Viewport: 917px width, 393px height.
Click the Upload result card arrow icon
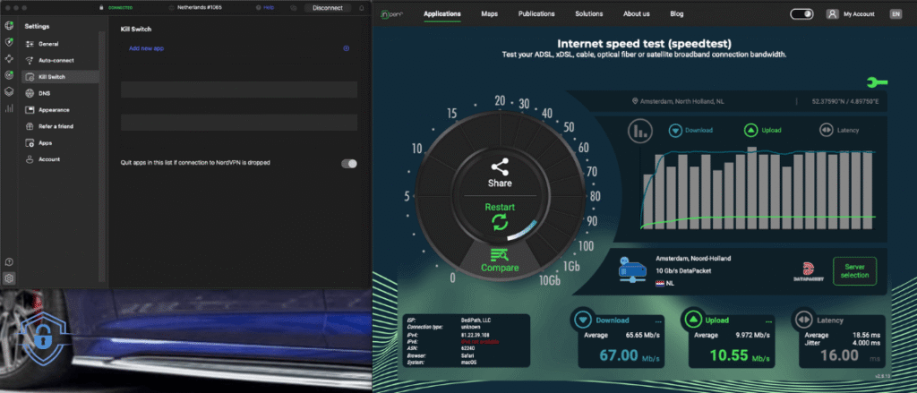click(x=693, y=320)
